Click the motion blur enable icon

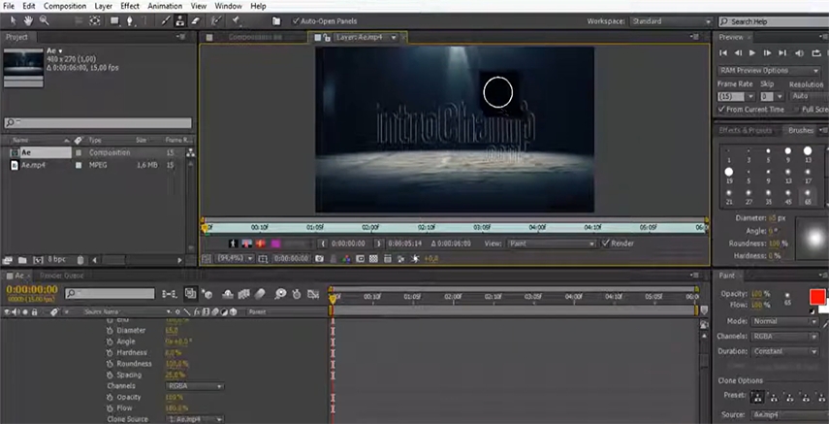tap(260, 294)
